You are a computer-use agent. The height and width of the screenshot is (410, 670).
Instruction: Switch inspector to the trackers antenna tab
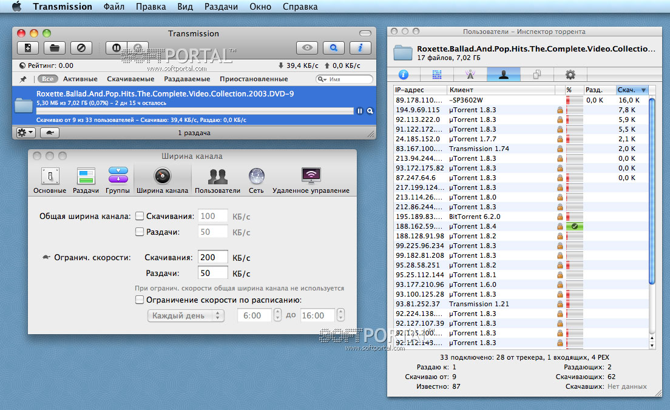tap(470, 75)
